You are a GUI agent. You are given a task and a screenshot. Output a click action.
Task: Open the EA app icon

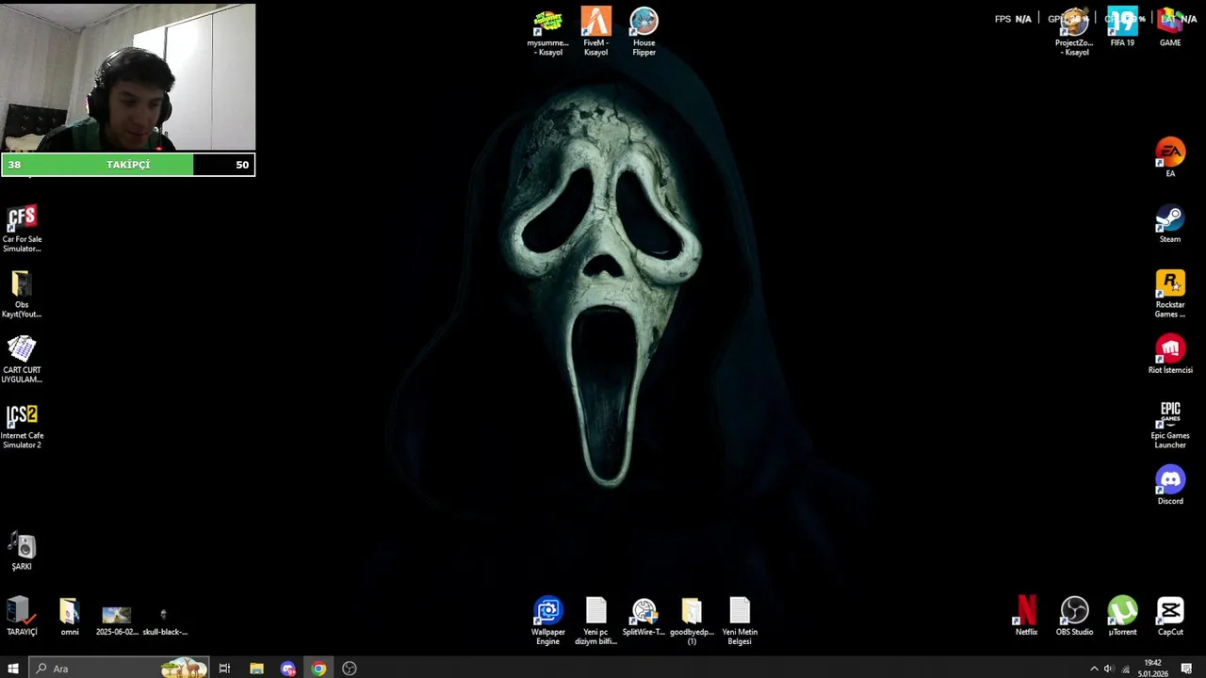1170,157
